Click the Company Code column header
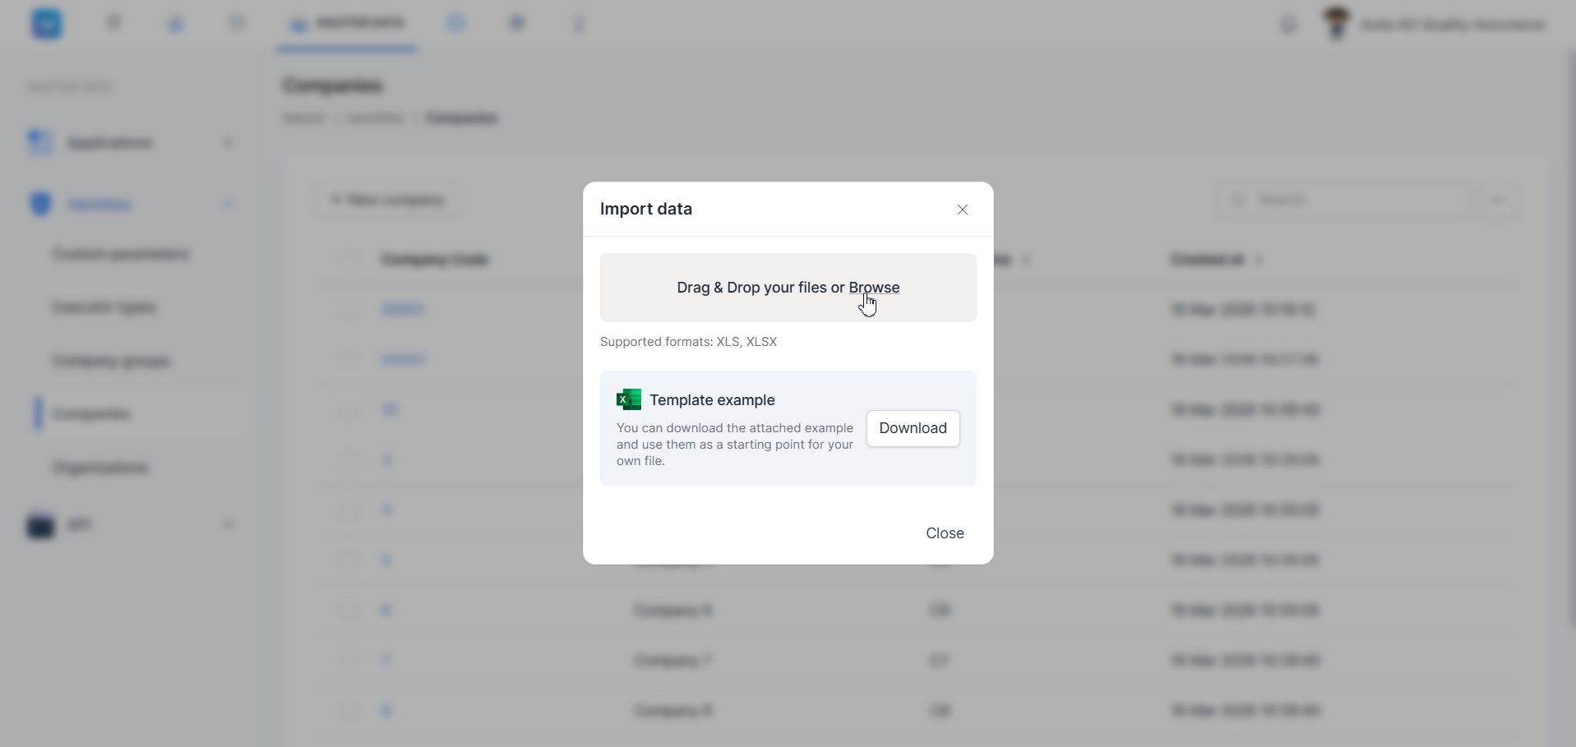Viewport: 1576px width, 747px height. click(436, 260)
